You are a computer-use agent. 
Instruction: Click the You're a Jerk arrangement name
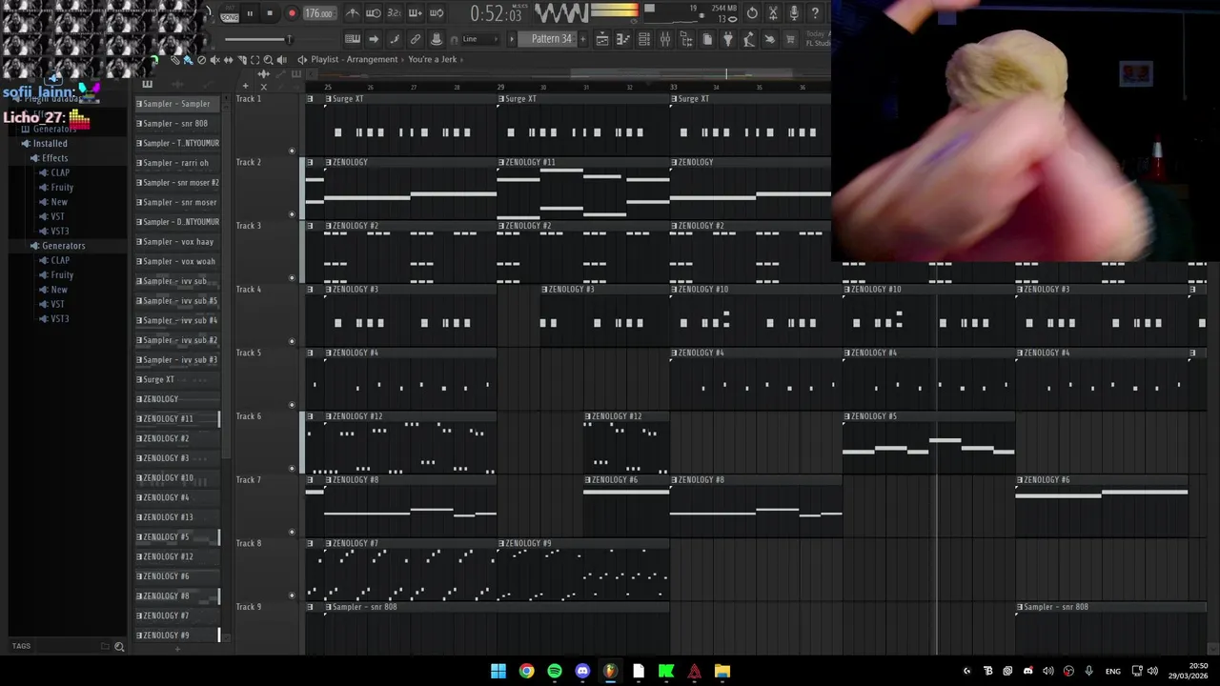point(433,59)
